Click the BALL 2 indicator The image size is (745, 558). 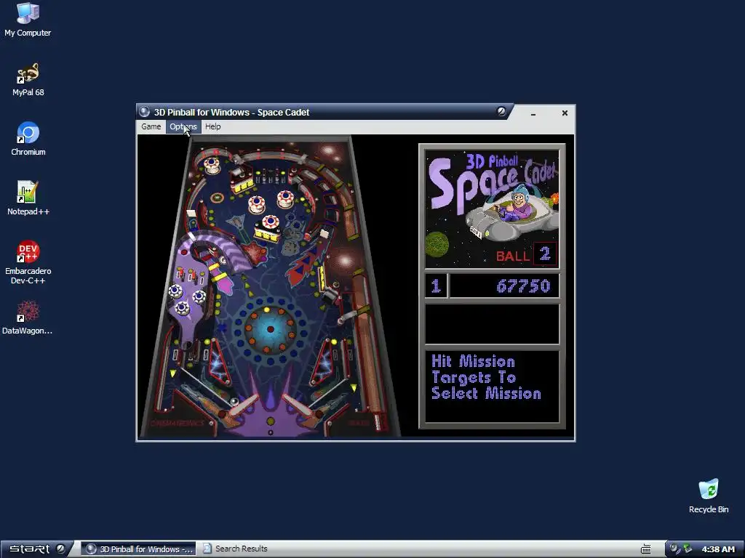point(526,254)
